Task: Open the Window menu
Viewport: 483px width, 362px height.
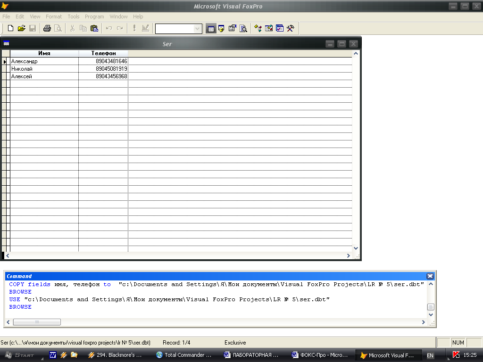Action: click(x=118, y=16)
